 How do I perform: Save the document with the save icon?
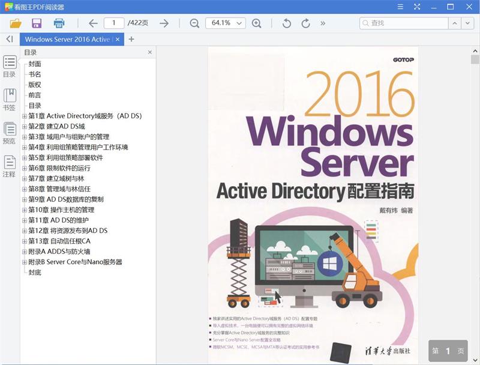pos(37,23)
